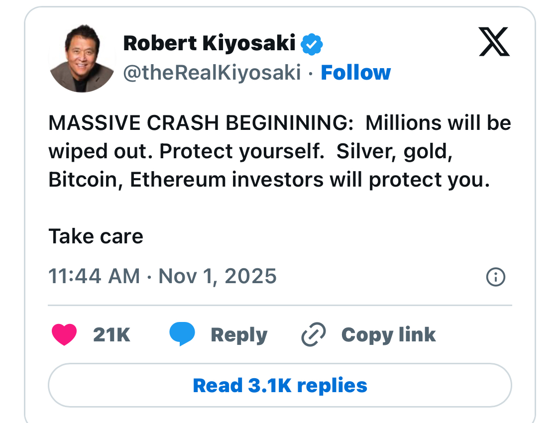Screen dimensions: 560x423
Task: Click the X logo icon
Action: (494, 43)
